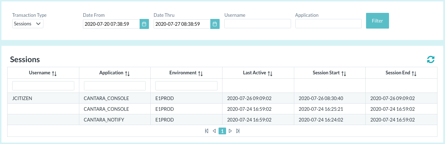Image resolution: width=445 pixels, height=144 pixels.
Task: Refresh the Sessions table
Action: [431, 59]
